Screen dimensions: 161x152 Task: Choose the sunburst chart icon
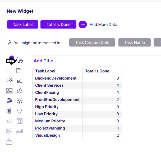coord(9,111)
